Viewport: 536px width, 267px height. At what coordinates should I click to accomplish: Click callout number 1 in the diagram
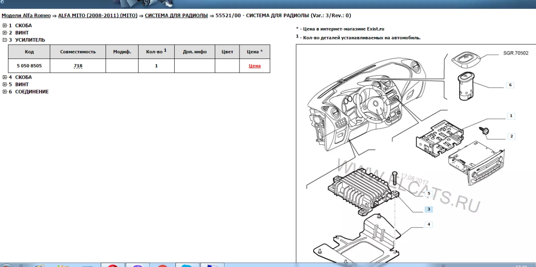(511, 116)
